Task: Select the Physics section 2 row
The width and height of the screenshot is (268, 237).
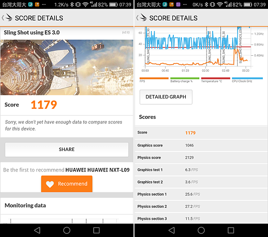Action: pyautogui.click(x=201, y=206)
